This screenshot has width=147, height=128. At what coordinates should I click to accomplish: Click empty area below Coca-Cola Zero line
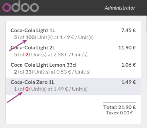coord(53,109)
